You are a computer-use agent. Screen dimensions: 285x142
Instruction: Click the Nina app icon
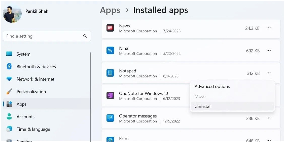pyautogui.click(x=110, y=51)
